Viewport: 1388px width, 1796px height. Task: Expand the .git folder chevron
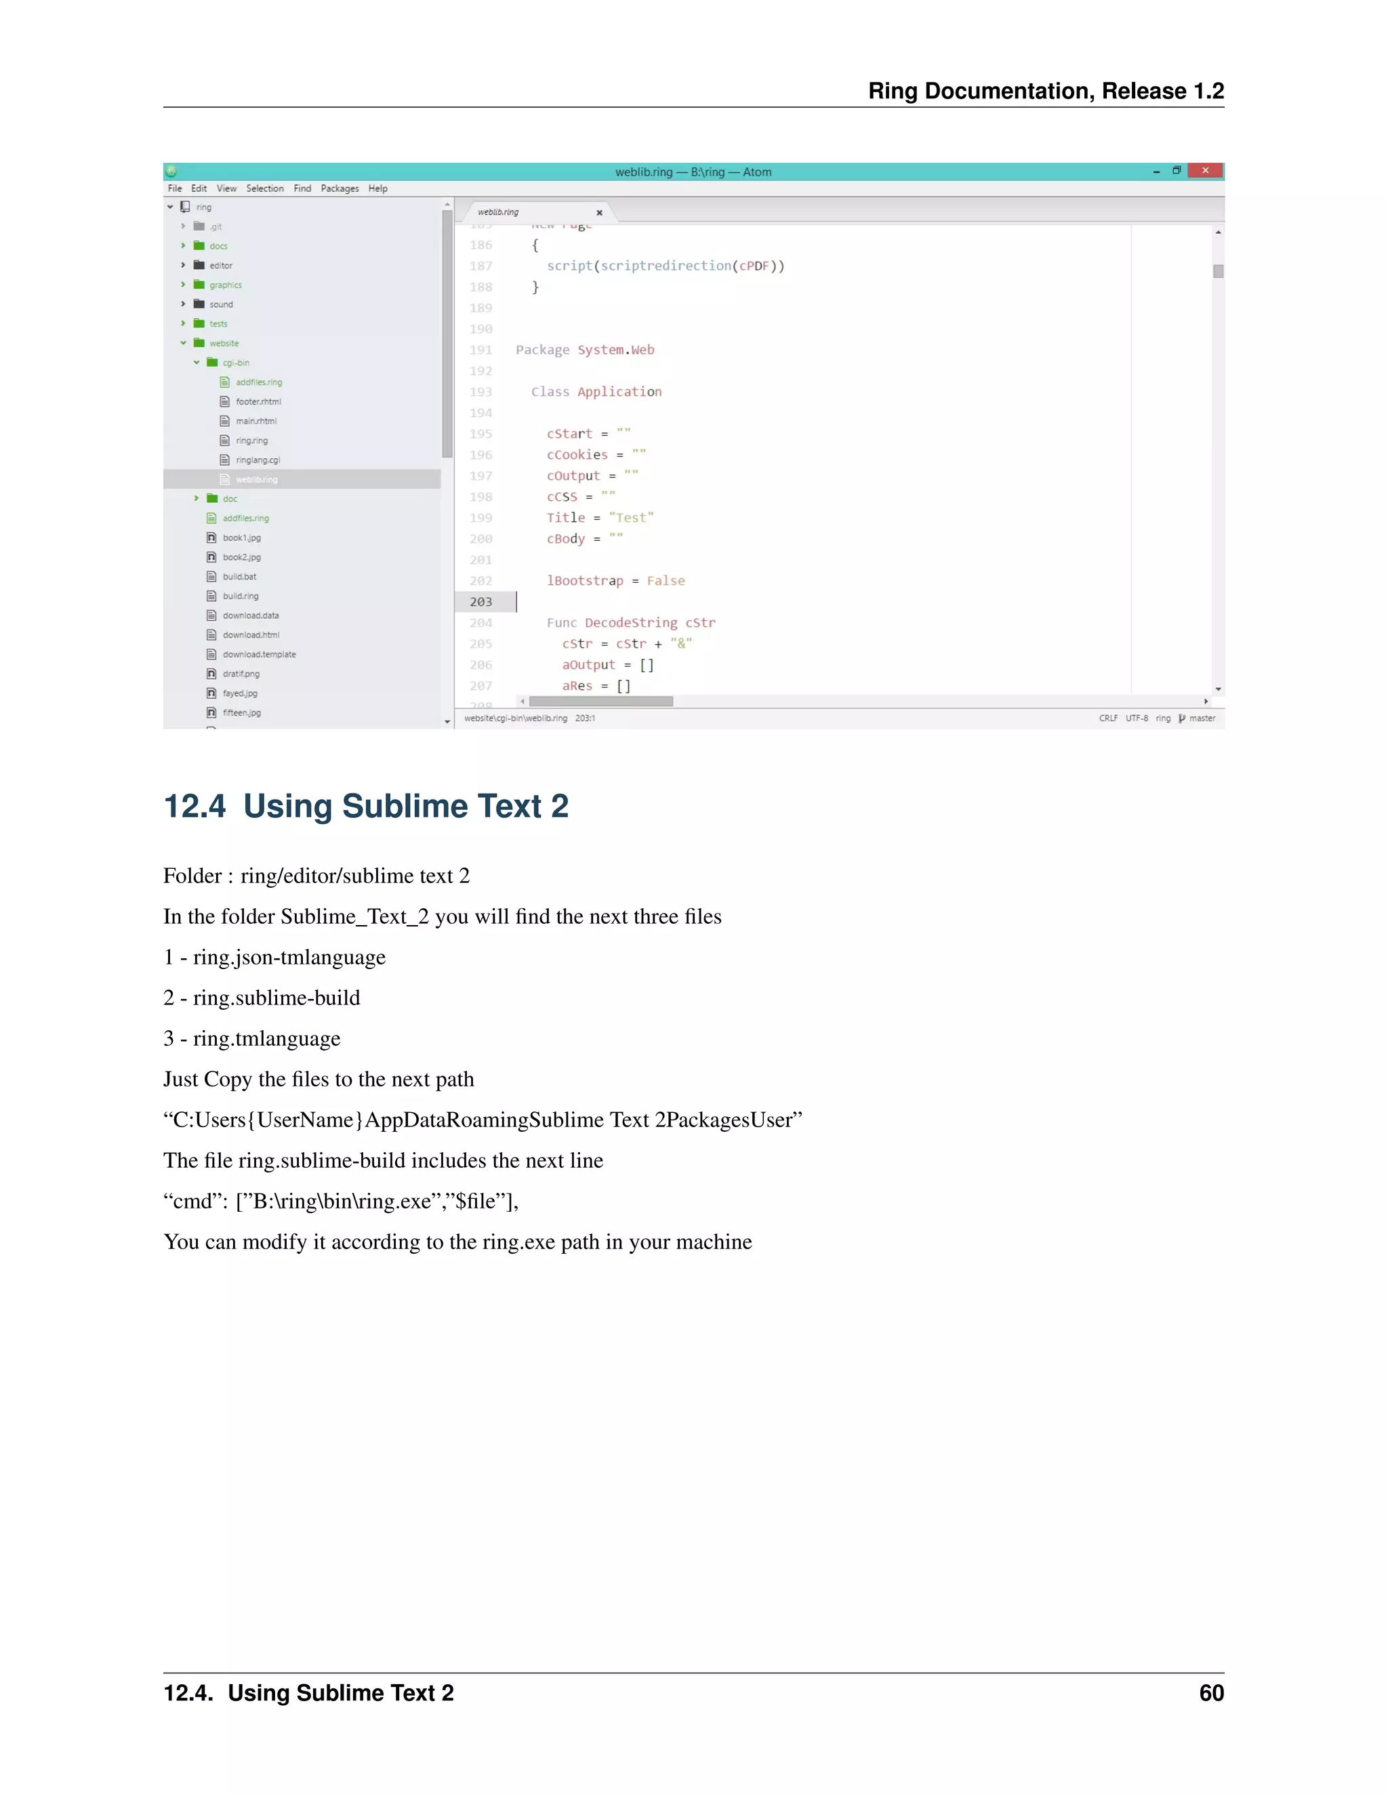pos(184,226)
